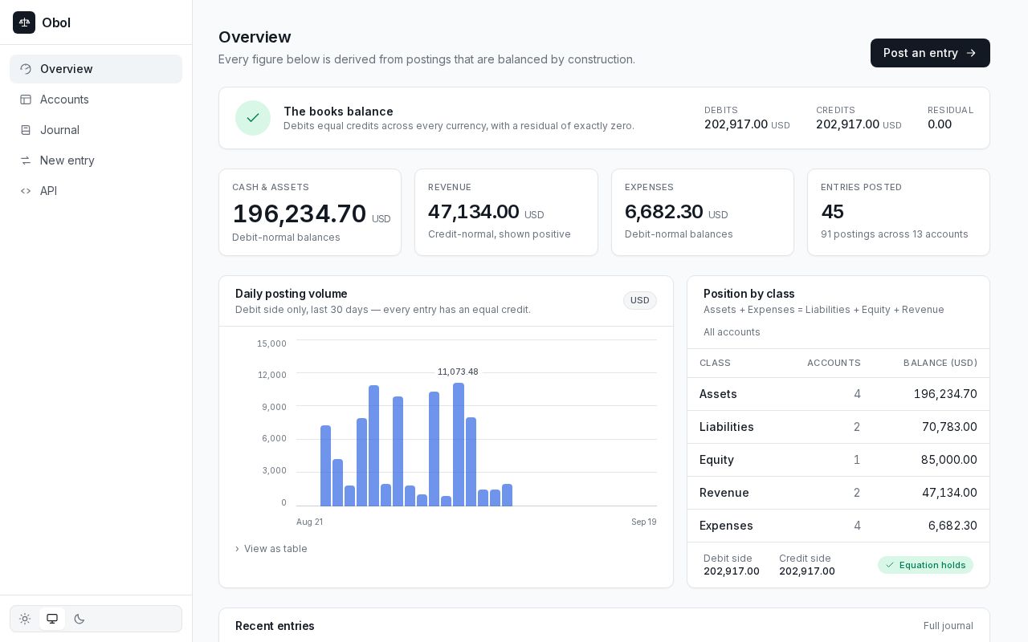The height and width of the screenshot is (642, 1028).
Task: Click the Revenue 47,134.00 stat value
Action: 474,212
